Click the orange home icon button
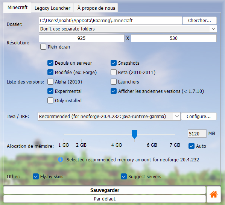 click(x=213, y=194)
